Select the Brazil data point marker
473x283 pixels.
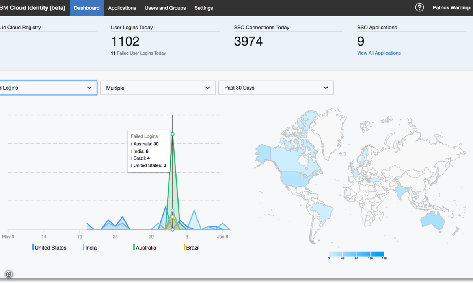point(173,217)
